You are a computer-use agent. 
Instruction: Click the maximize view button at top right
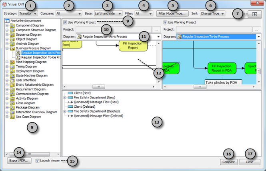[254, 14]
